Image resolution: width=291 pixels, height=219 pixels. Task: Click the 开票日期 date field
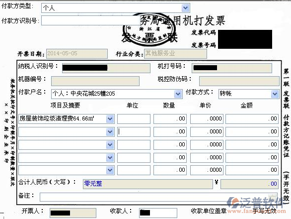pyautogui.click(x=77, y=54)
